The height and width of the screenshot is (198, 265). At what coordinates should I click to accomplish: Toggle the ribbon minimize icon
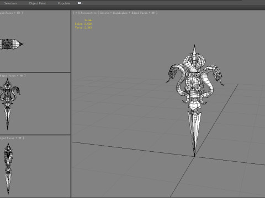click(79, 3)
